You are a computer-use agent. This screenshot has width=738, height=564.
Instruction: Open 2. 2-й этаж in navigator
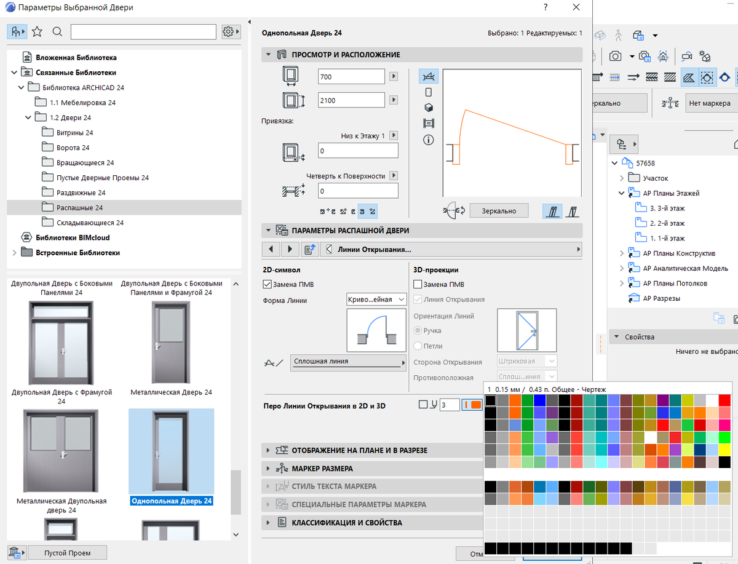pyautogui.click(x=667, y=223)
